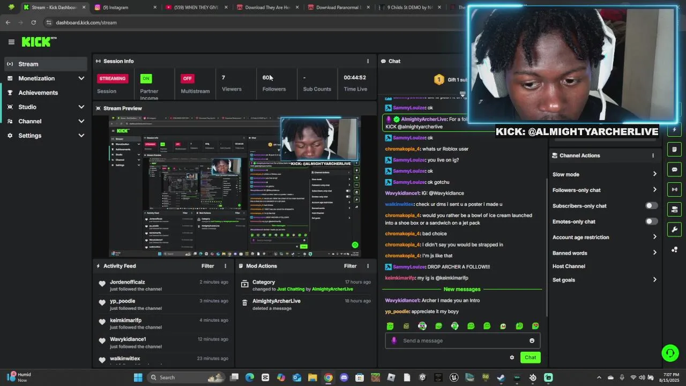
Task: Open Activity Feed three-dot menu
Action: point(225,266)
